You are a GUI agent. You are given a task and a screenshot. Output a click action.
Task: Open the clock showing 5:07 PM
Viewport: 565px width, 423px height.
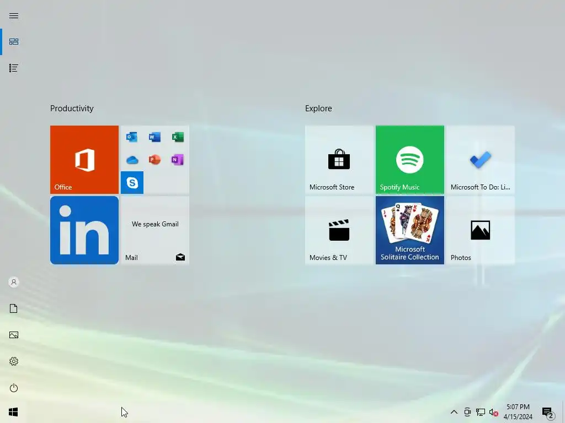tap(518, 412)
